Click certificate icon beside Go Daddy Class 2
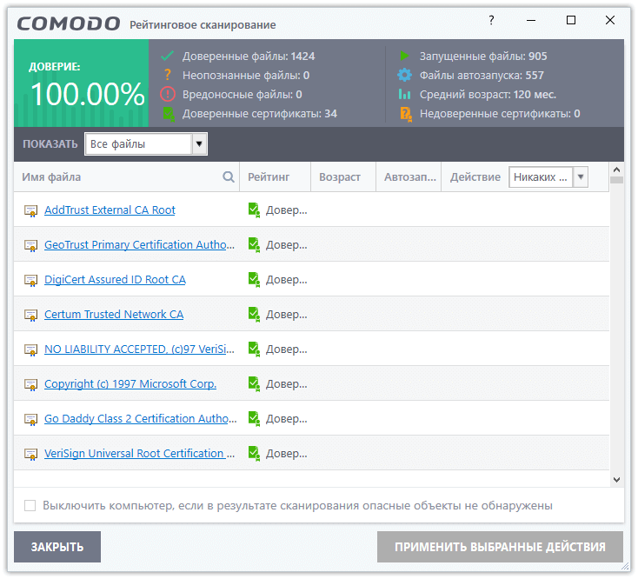This screenshot has width=638, height=579. (x=31, y=419)
